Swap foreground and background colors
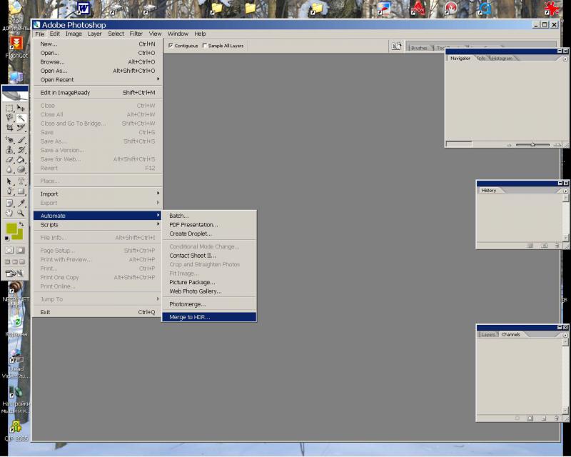 (21, 224)
